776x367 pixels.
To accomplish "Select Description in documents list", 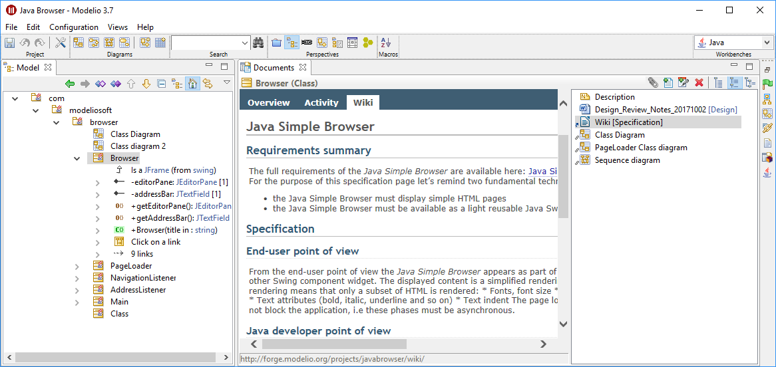I will [615, 97].
